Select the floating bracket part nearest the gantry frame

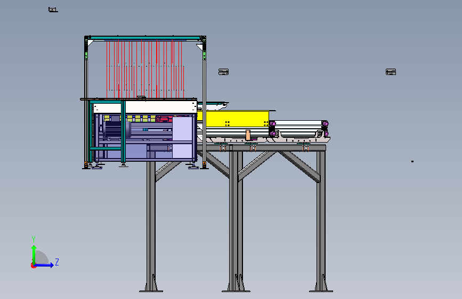point(224,72)
